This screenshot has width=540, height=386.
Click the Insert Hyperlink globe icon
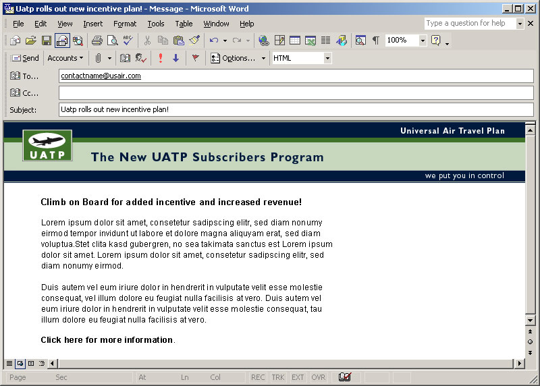pyautogui.click(x=263, y=40)
